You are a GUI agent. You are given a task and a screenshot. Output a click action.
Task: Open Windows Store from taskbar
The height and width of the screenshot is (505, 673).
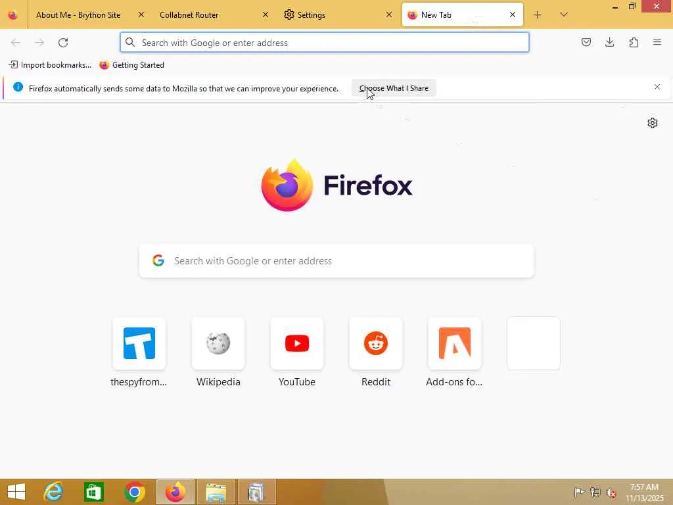click(93, 492)
